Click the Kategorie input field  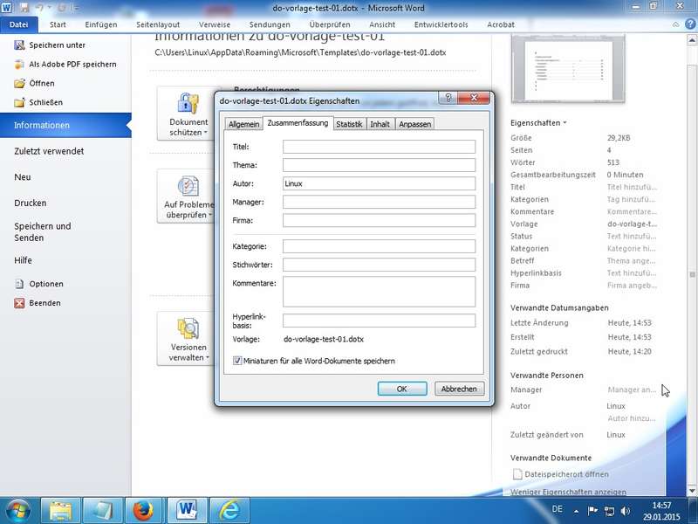379,246
